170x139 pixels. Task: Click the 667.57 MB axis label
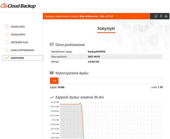55,115
